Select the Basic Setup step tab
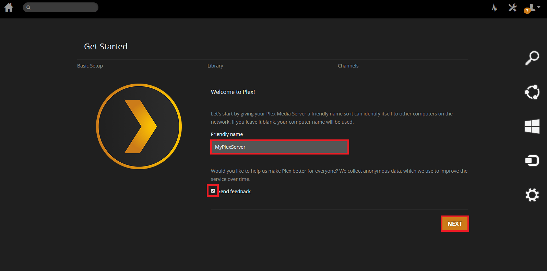The height and width of the screenshot is (271, 547). coord(90,66)
